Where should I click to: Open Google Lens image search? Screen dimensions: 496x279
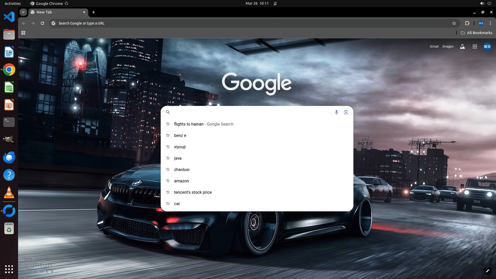[x=346, y=112]
